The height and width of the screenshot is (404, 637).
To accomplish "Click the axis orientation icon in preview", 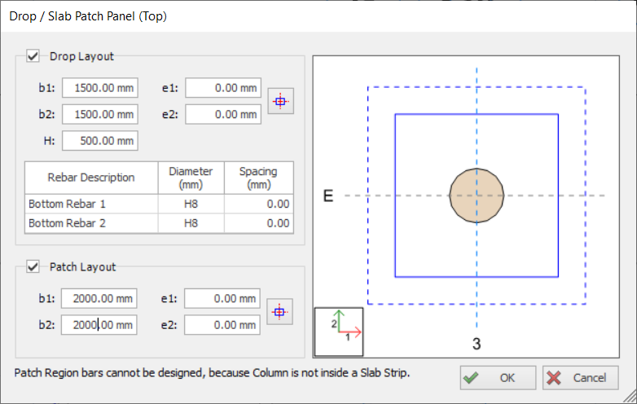I will pos(340,331).
